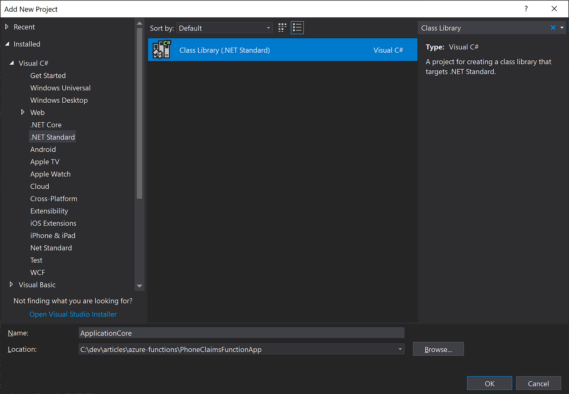The height and width of the screenshot is (394, 569).
Task: Select WCF category
Action: tap(38, 272)
